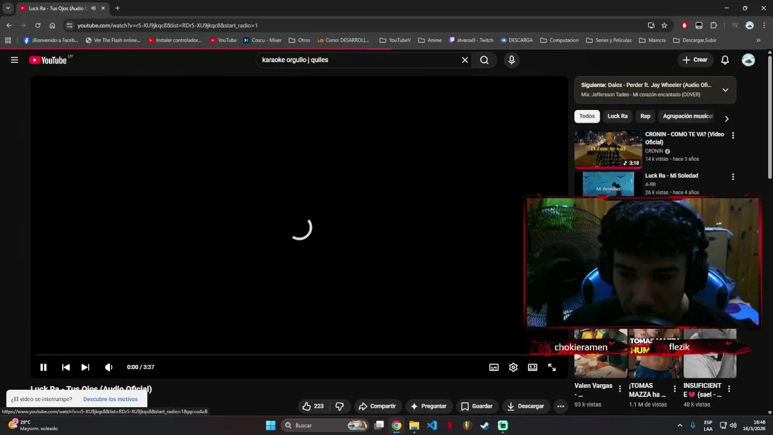Open the Windows Start menu
The height and width of the screenshot is (435, 773).
pyautogui.click(x=271, y=425)
